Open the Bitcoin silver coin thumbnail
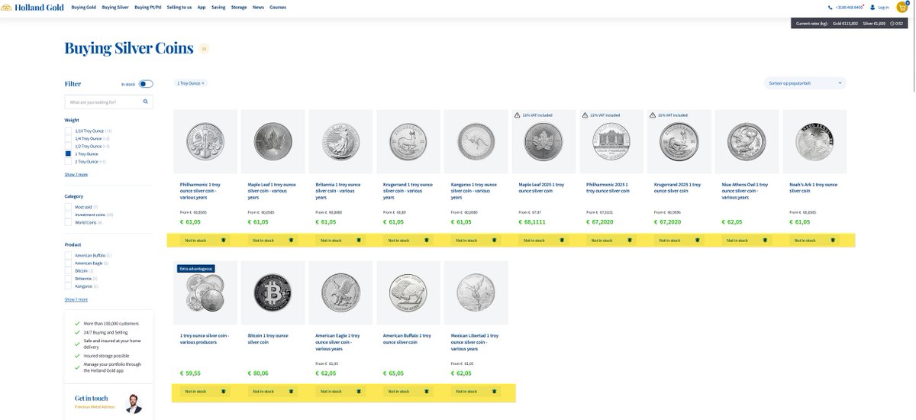 click(273, 293)
